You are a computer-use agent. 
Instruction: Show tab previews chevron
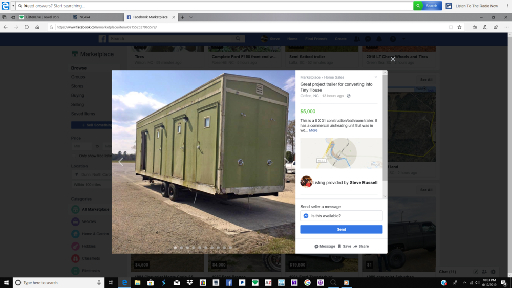(191, 17)
